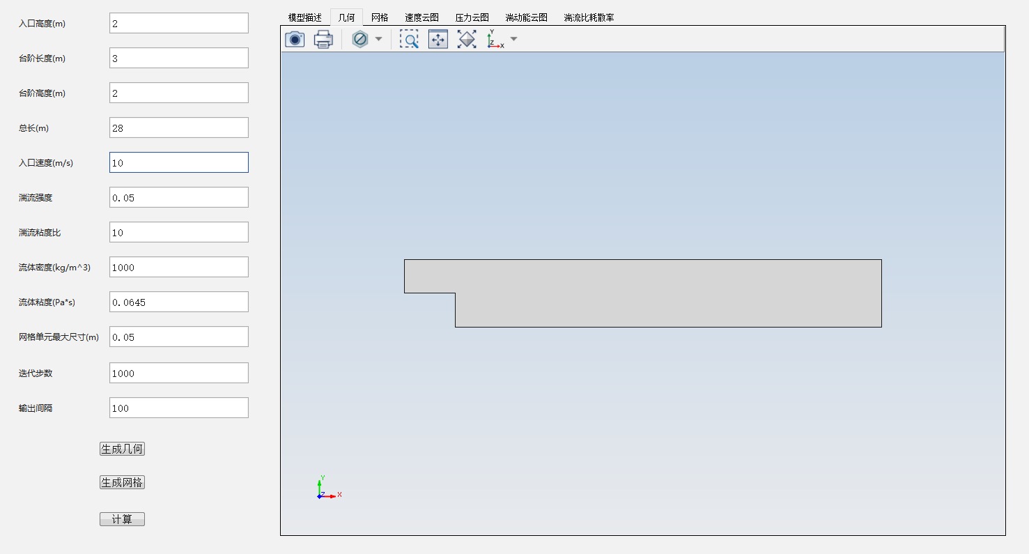1029x554 pixels.
Task: Click the 流体密度(kg/m^3) label
Action: click(x=54, y=268)
